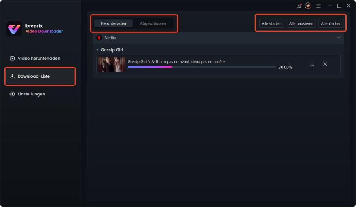Screen dimensions: 356x207
Task: Click the Alle starten button
Action: coord(271,23)
